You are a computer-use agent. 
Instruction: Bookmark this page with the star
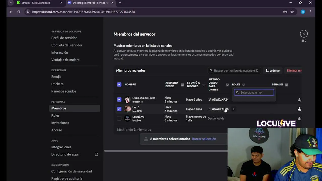pos(292,12)
